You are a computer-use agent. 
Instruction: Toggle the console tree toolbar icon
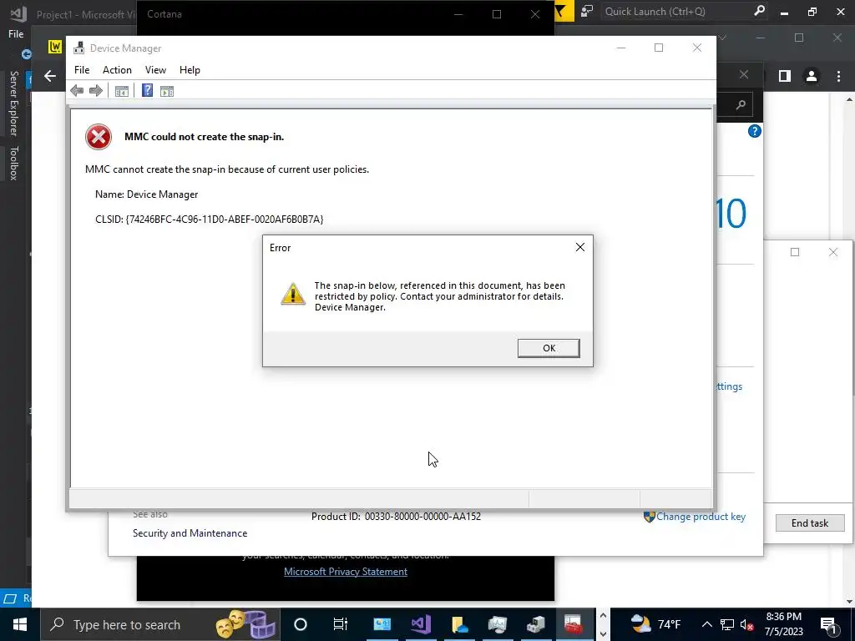coord(122,91)
